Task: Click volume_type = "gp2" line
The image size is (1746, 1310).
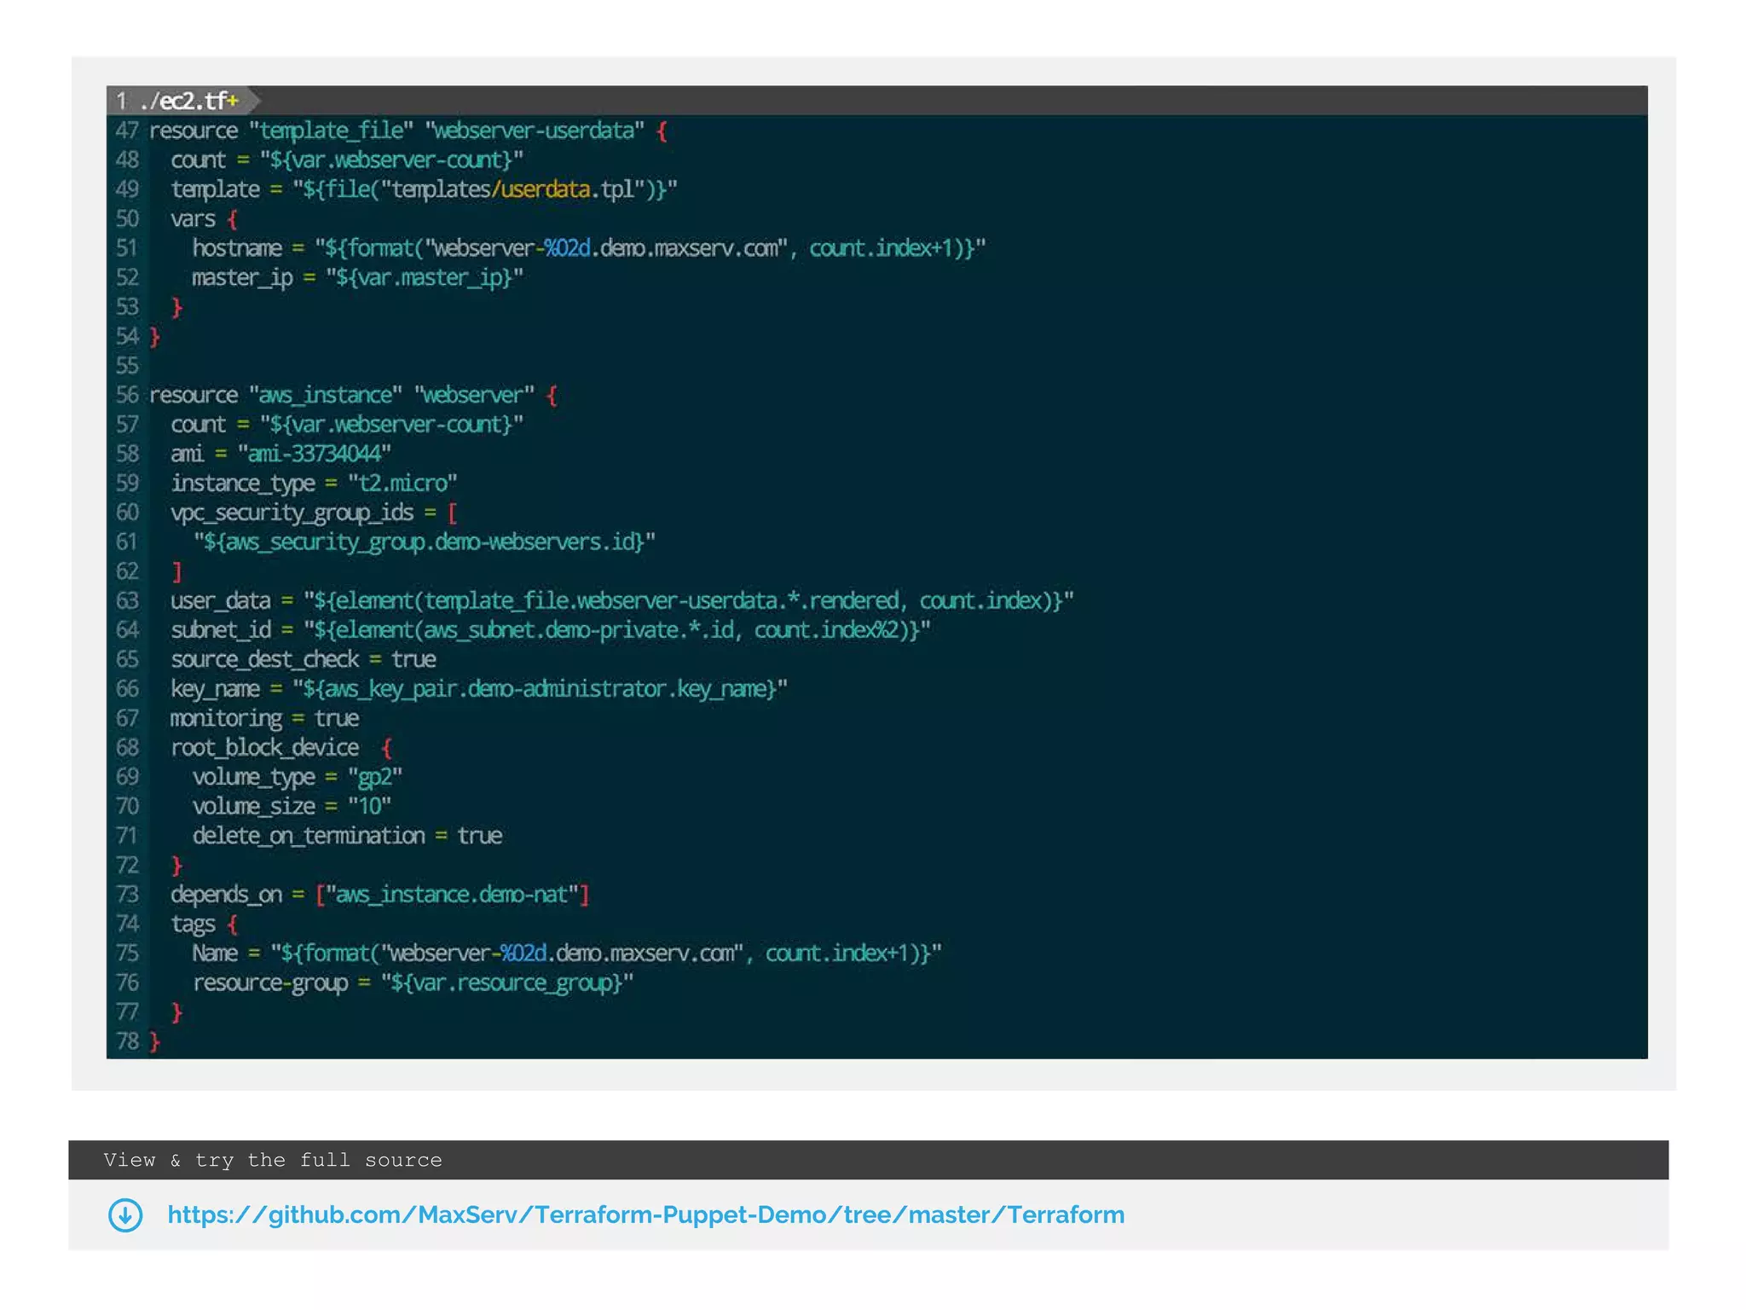Action: [x=297, y=778]
